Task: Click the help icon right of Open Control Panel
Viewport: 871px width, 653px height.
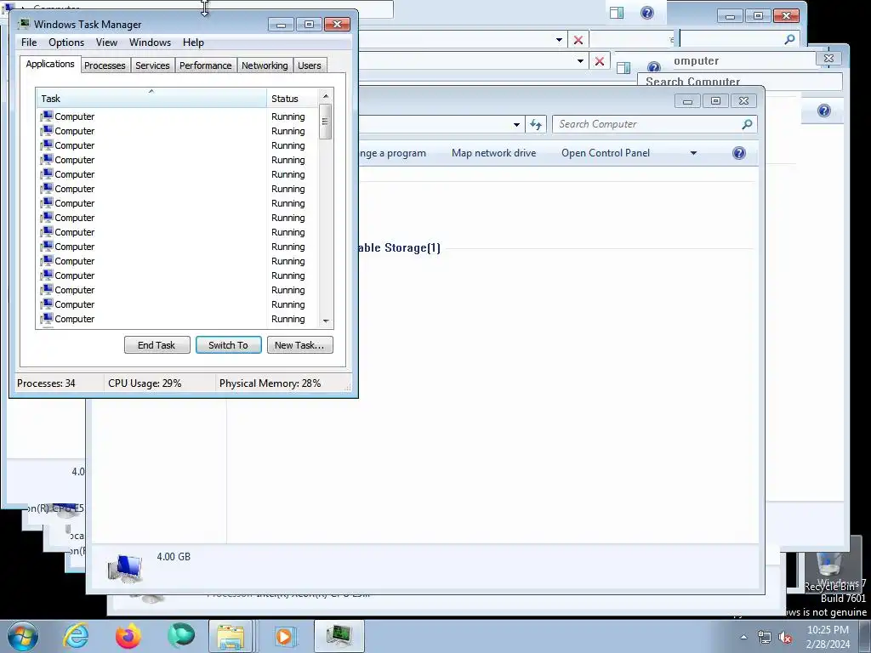Action: pyautogui.click(x=739, y=153)
